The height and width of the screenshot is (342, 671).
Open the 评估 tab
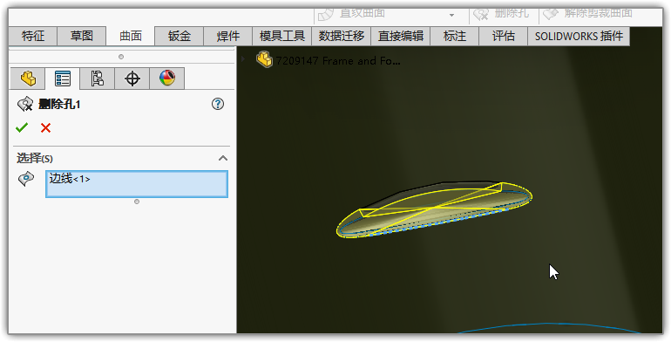(x=504, y=36)
